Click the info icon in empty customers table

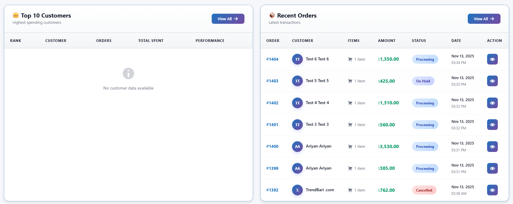[x=128, y=73]
